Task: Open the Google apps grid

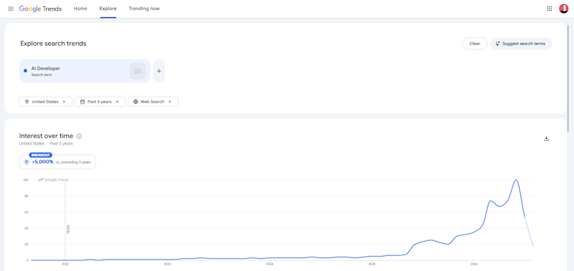Action: click(550, 9)
